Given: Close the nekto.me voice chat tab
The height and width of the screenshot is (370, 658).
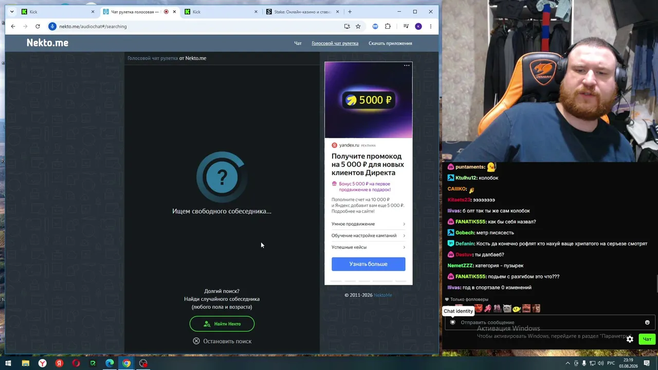Looking at the screenshot, I should tap(175, 12).
